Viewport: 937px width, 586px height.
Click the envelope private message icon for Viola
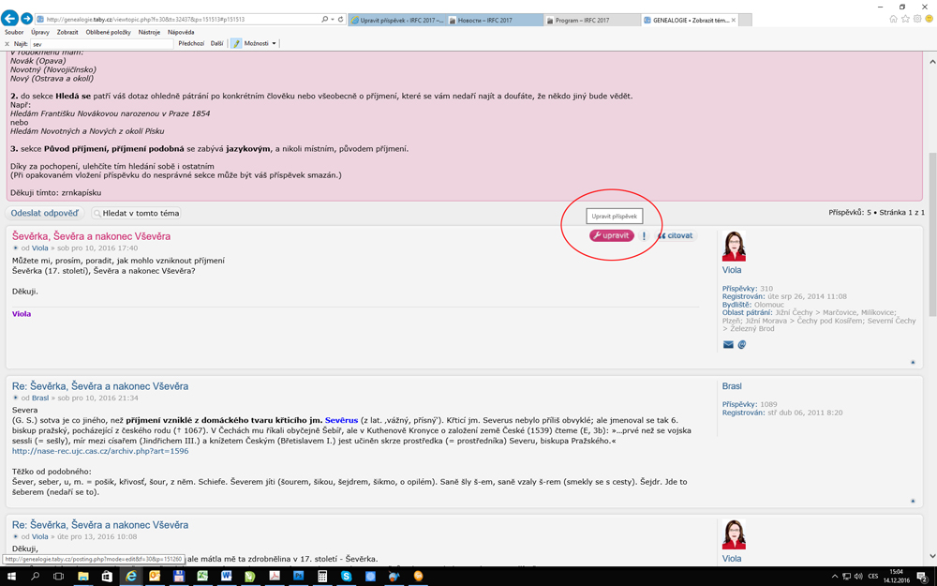click(x=728, y=345)
